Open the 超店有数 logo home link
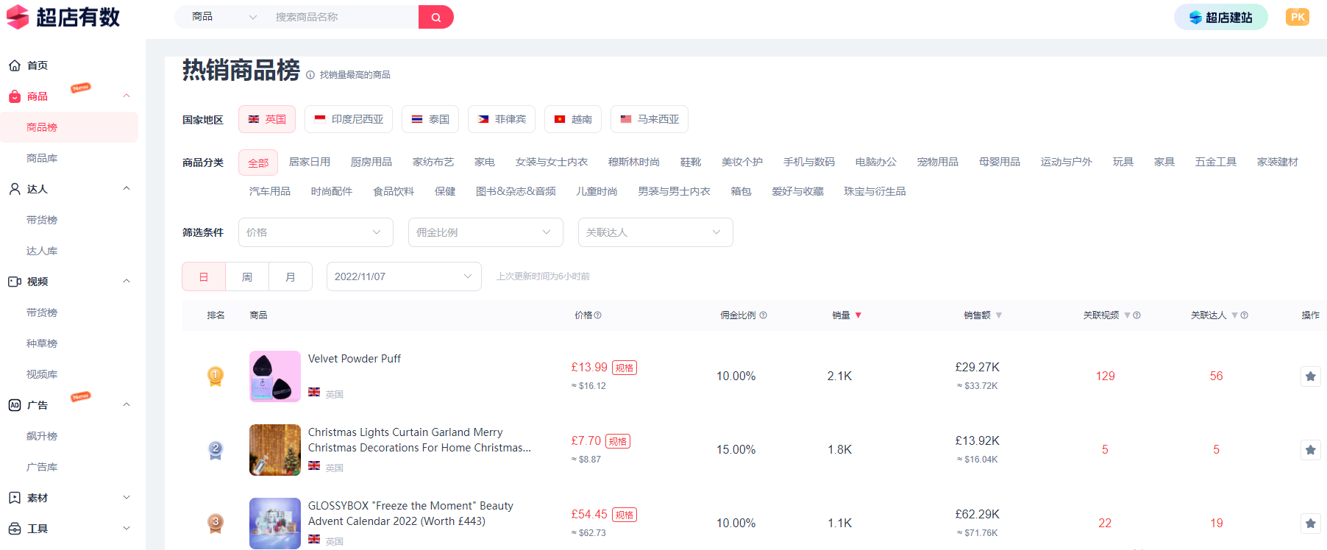The image size is (1327, 550). click(63, 17)
